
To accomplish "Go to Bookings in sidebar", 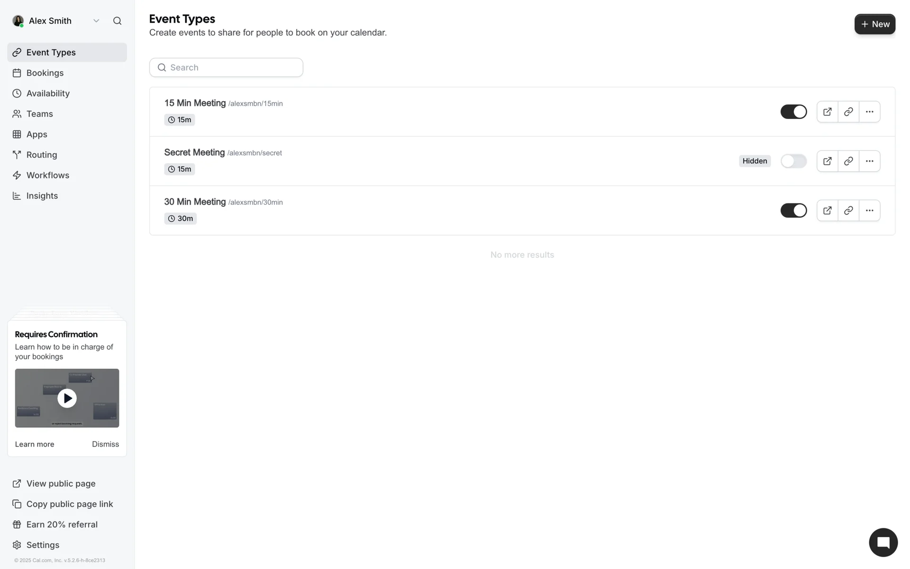I will tap(45, 73).
